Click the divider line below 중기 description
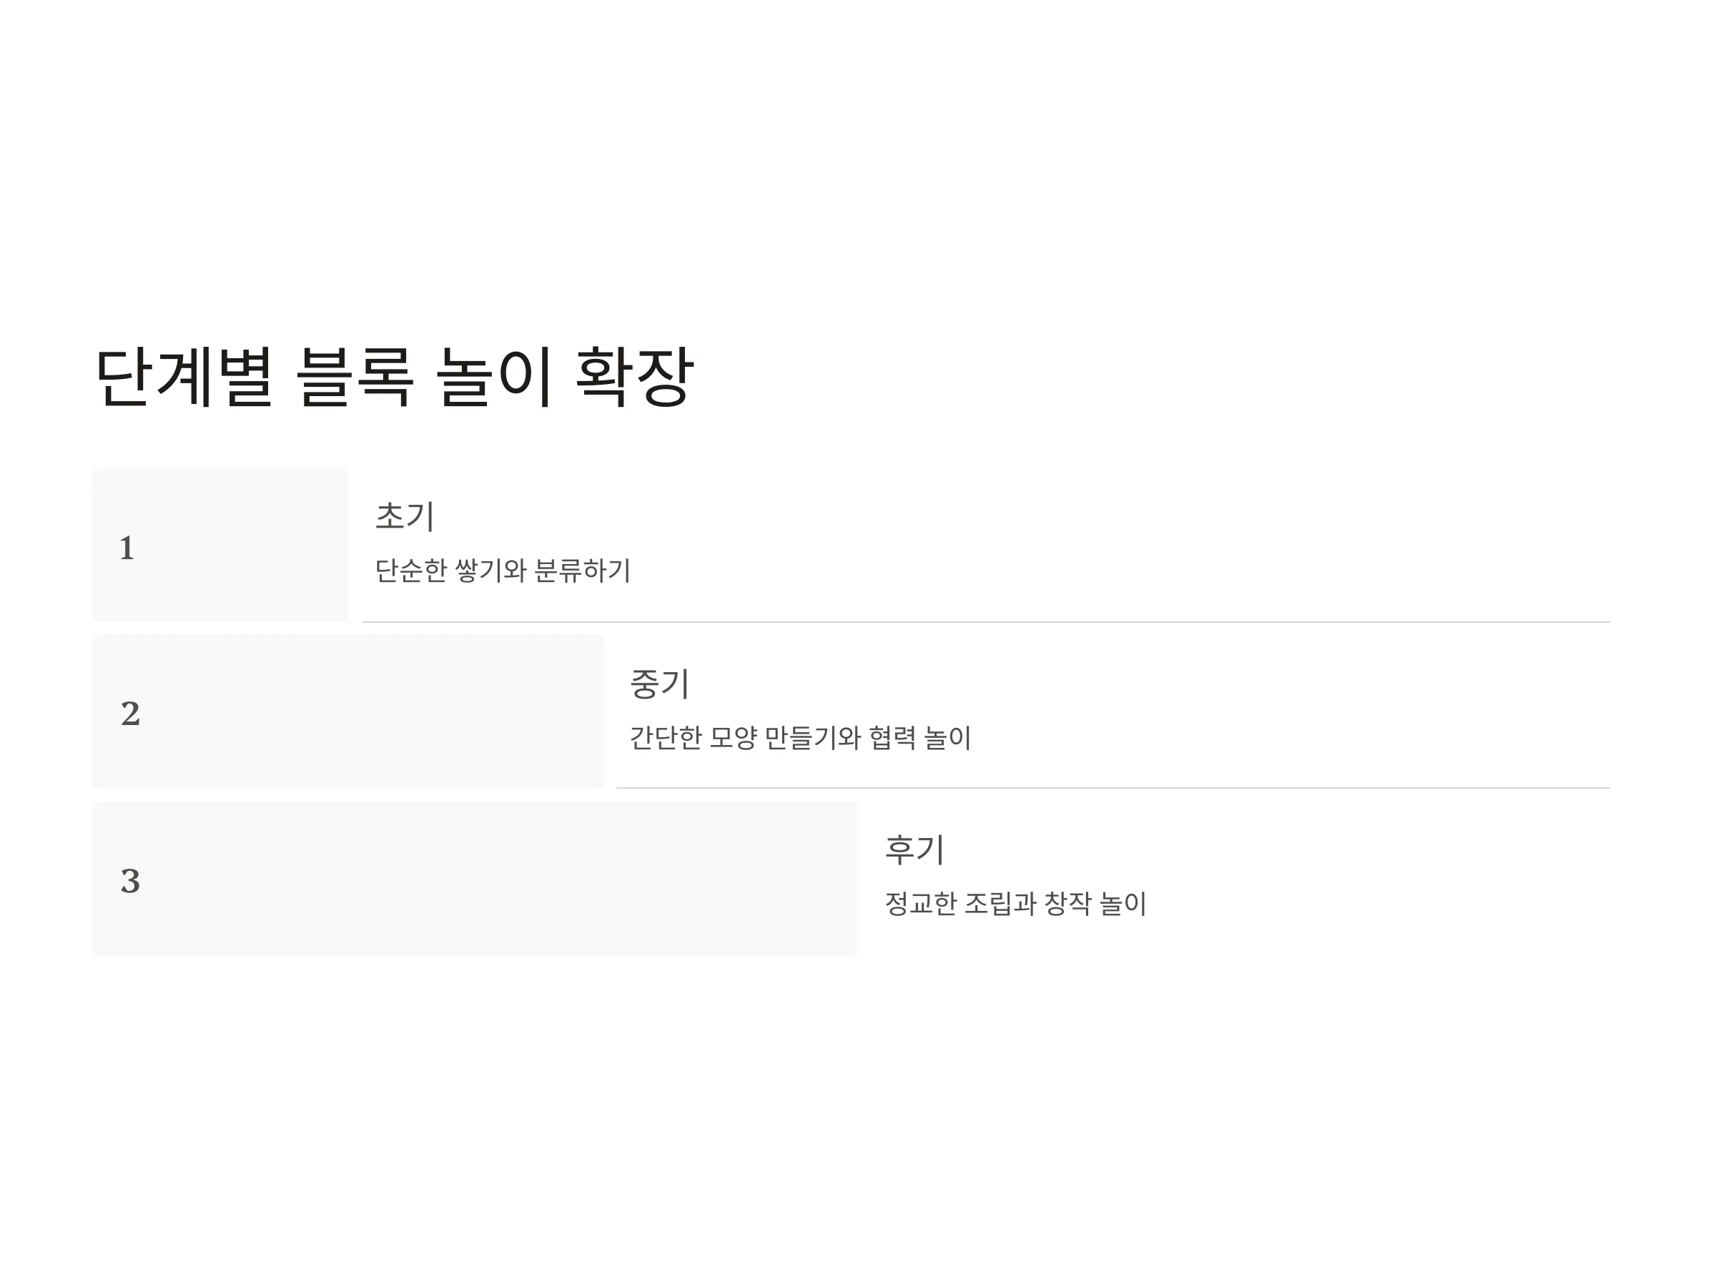The image size is (1716, 1287). [x=1113, y=788]
